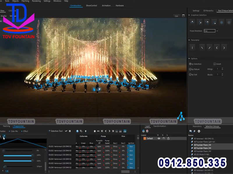Screen dimensions: 233x174
Task: Choose the right chevron panorama shape
Action: (224, 48)
